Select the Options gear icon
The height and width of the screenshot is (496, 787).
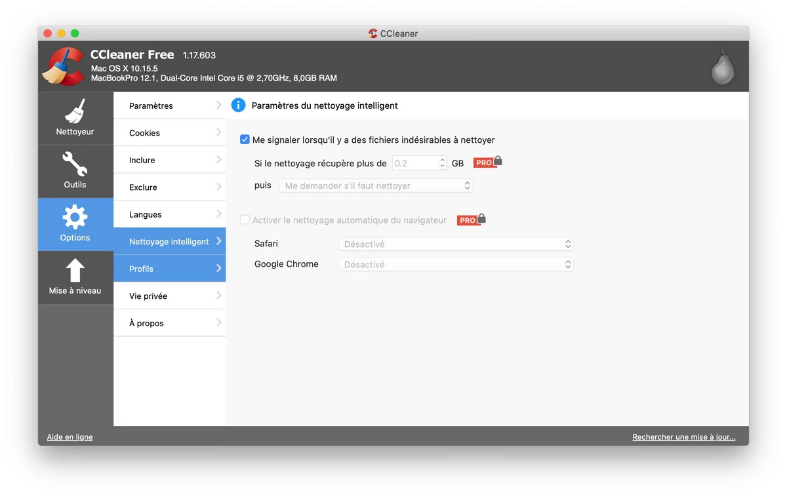[x=75, y=224]
